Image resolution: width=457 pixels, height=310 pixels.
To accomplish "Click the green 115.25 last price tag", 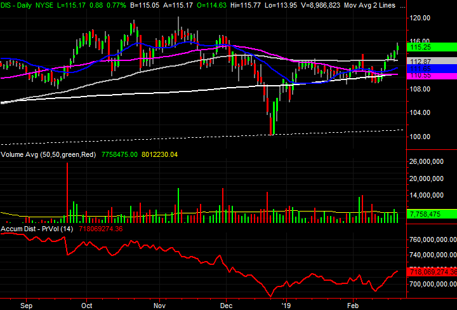I will (433, 47).
